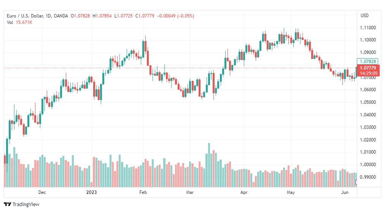Click the Mar label on time axis
This screenshot has height=211, width=385.
click(190, 192)
